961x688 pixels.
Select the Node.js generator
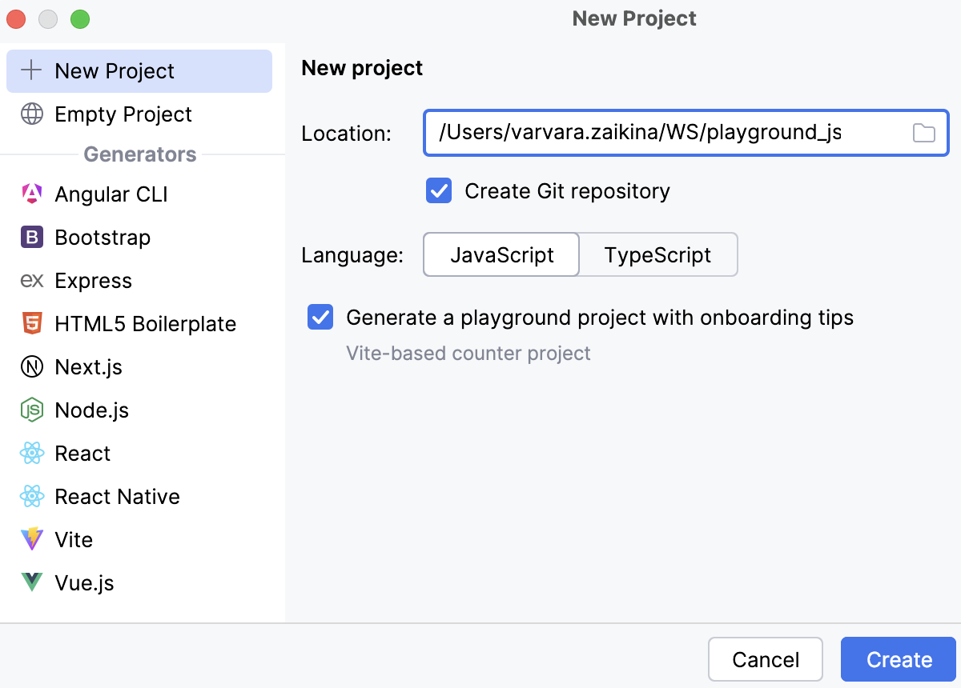(90, 410)
